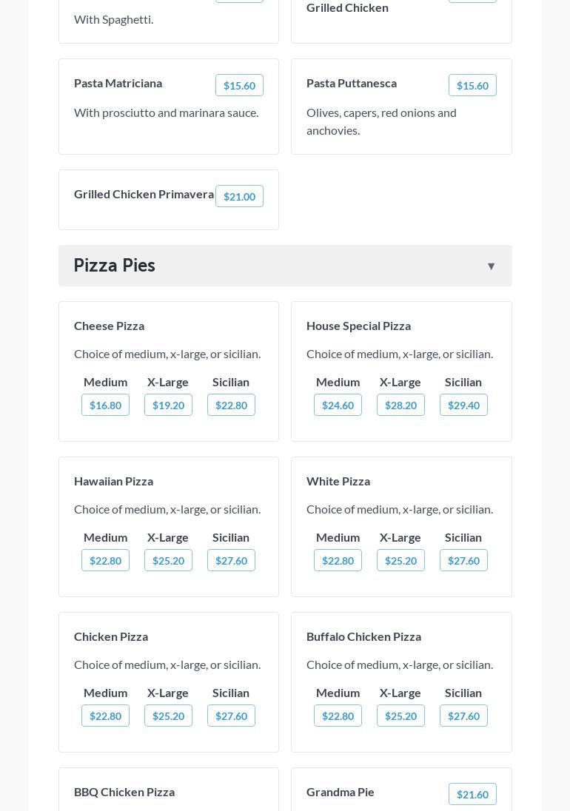Add Buffalo Chicken Pizza Medium $22.80

[x=338, y=716]
